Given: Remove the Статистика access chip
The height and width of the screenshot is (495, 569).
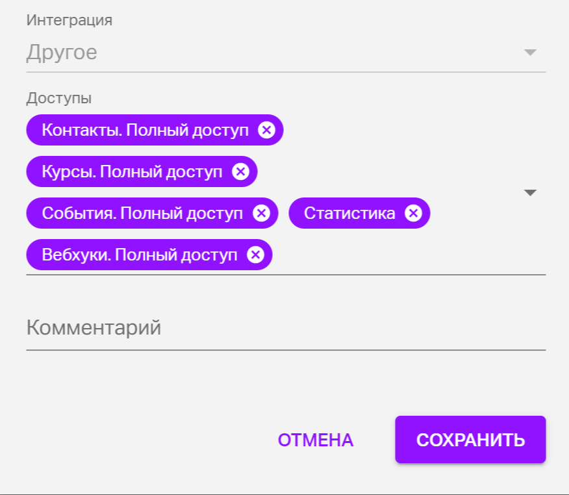Looking at the screenshot, I should [413, 213].
